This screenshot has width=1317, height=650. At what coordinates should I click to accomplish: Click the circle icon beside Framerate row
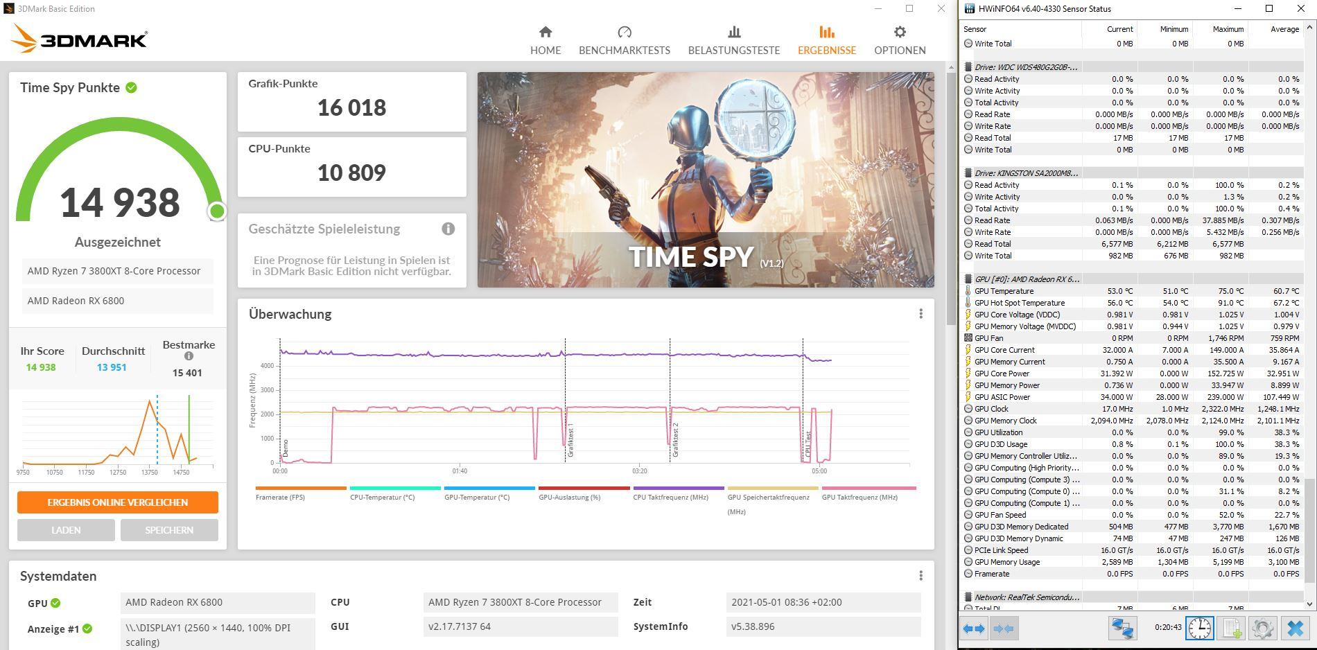point(968,574)
